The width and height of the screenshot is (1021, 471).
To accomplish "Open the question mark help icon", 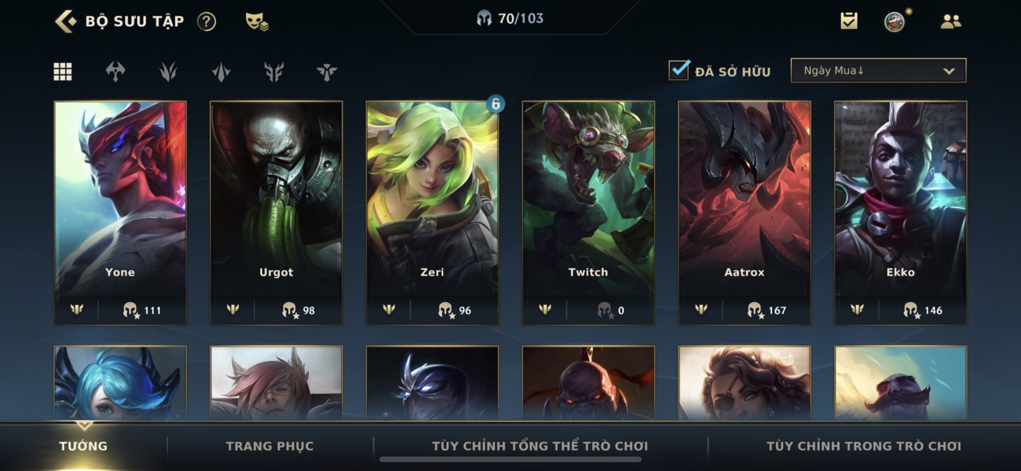I will (x=207, y=21).
